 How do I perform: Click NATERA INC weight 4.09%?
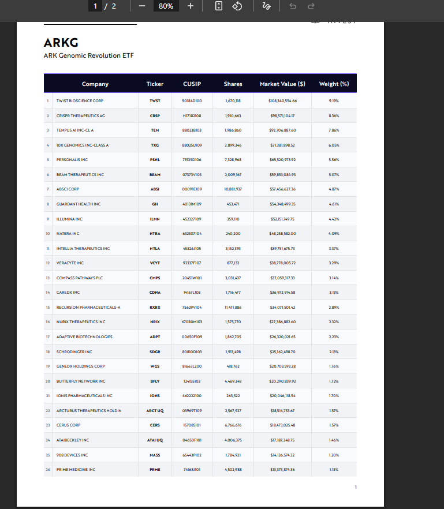334,234
